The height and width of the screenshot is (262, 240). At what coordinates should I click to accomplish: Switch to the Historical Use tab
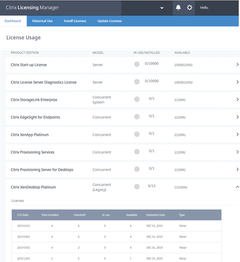coord(42,21)
